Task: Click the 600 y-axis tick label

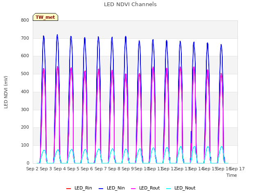Action: coord(25,56)
